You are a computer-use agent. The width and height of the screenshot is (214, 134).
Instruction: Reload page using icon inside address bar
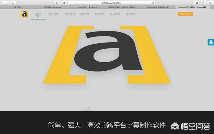click(x=153, y=3)
